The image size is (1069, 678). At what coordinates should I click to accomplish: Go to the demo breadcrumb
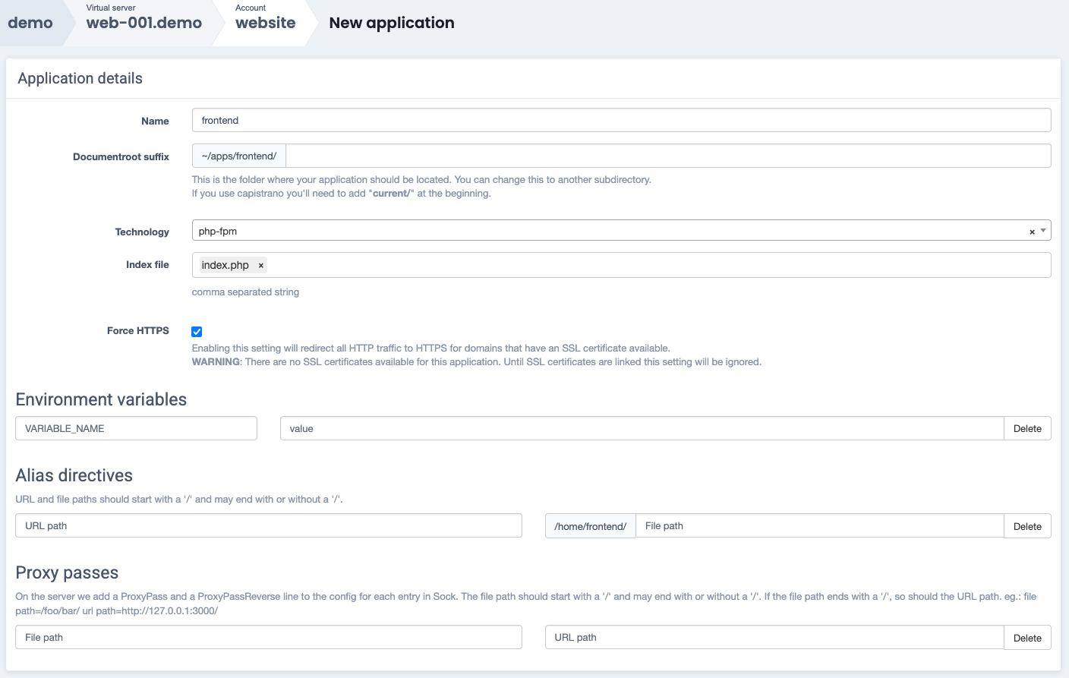click(30, 23)
